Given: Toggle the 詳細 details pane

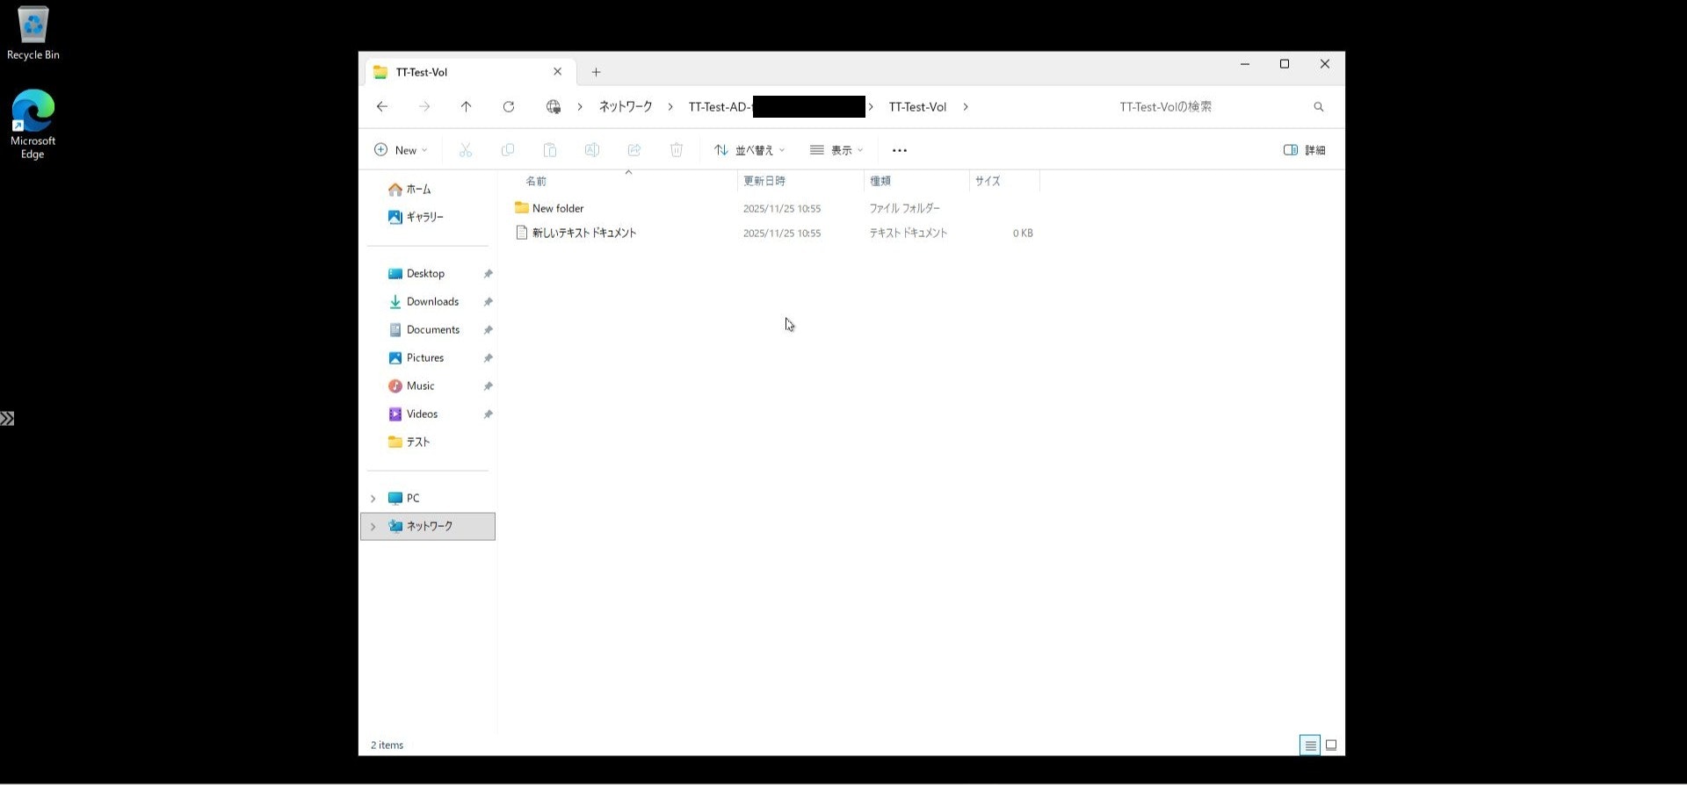Looking at the screenshot, I should coord(1305,150).
